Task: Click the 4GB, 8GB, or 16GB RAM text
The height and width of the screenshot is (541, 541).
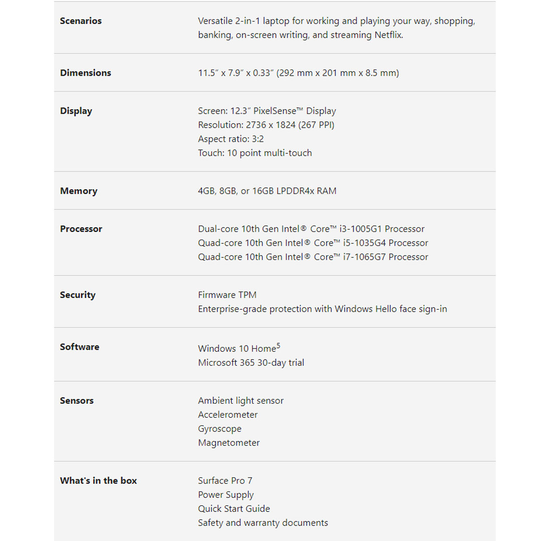Action: coord(267,191)
